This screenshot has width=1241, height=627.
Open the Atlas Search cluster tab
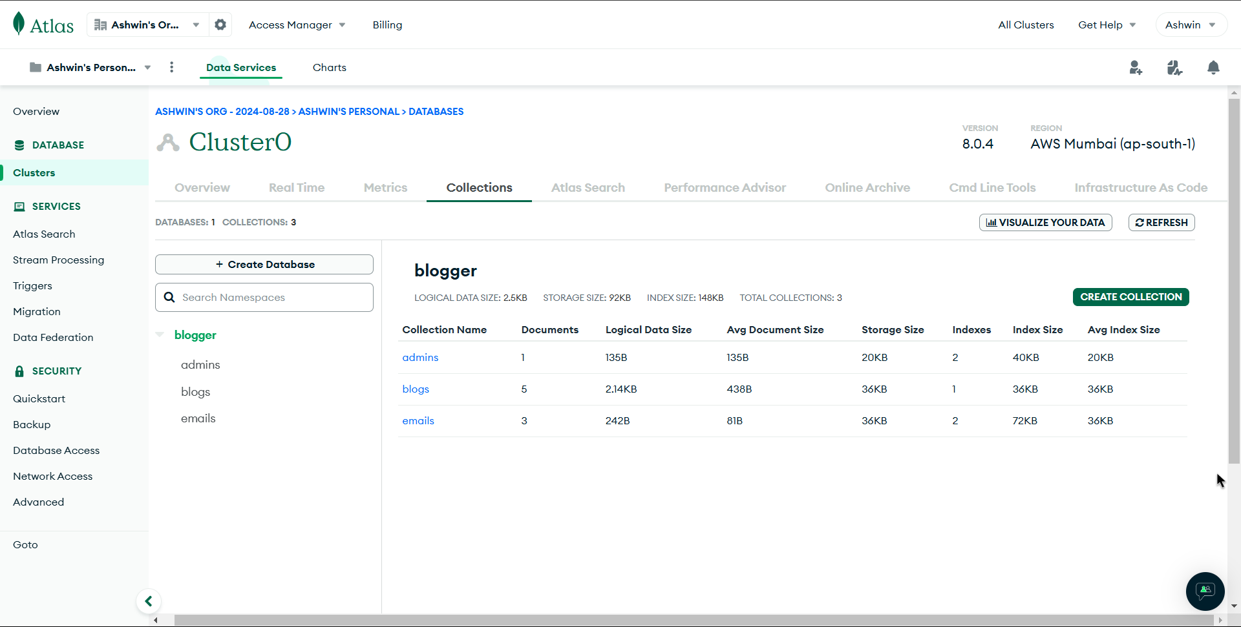tap(588, 187)
